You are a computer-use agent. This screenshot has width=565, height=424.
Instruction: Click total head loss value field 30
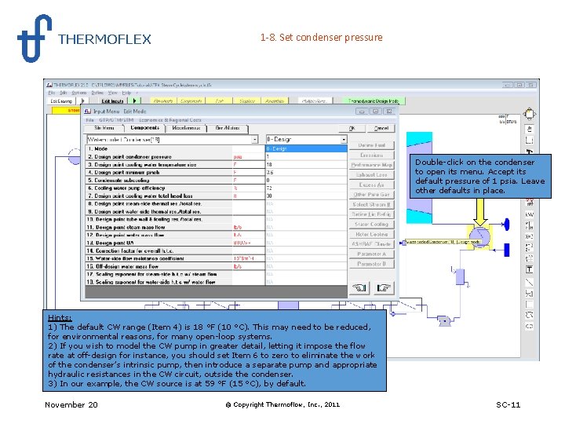(306, 196)
